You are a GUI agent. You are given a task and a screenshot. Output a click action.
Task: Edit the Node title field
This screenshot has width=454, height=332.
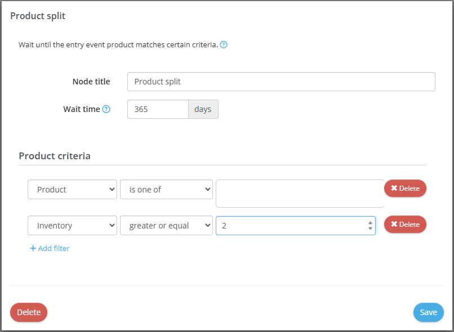[281, 82]
